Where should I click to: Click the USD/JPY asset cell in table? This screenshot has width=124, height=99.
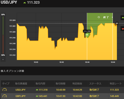20,90
